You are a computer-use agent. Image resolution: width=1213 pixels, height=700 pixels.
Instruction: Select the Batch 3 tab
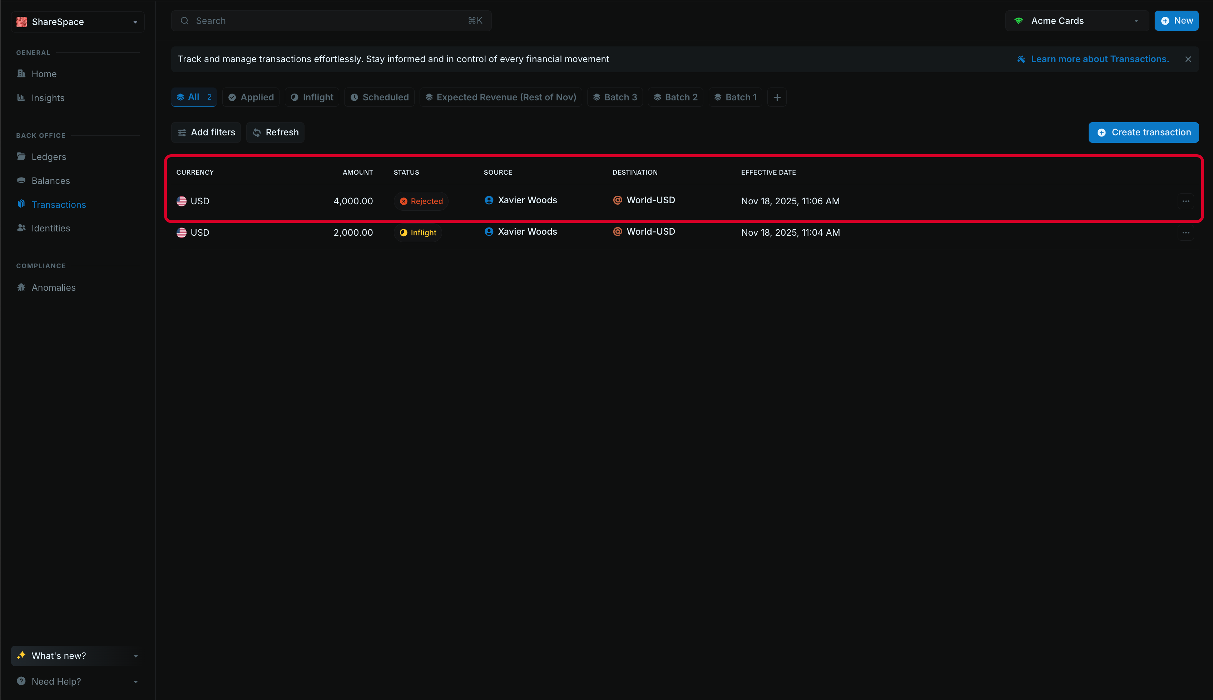tap(615, 97)
